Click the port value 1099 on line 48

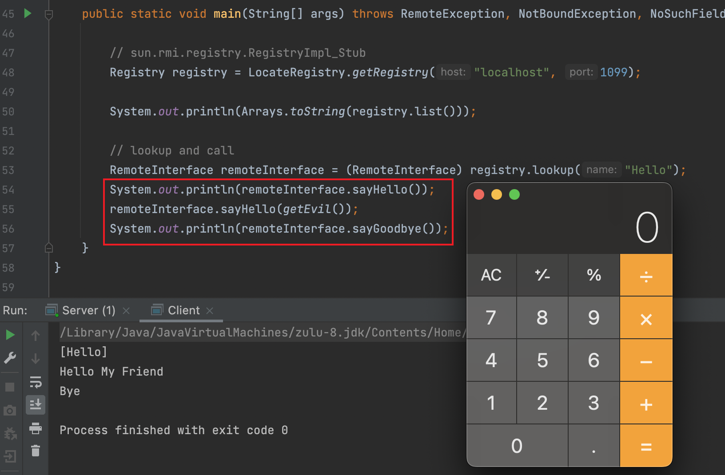(x=613, y=72)
